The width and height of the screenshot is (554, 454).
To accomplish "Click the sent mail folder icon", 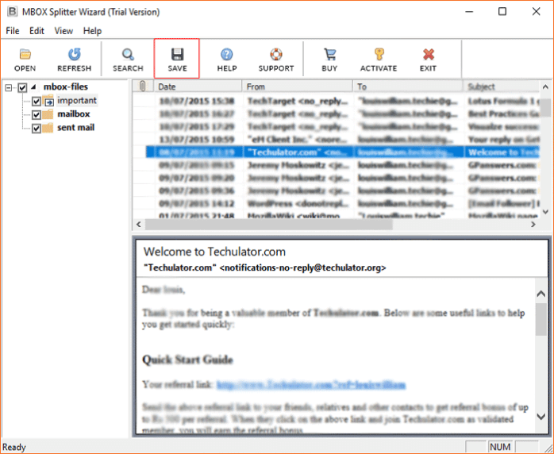I will click(48, 128).
